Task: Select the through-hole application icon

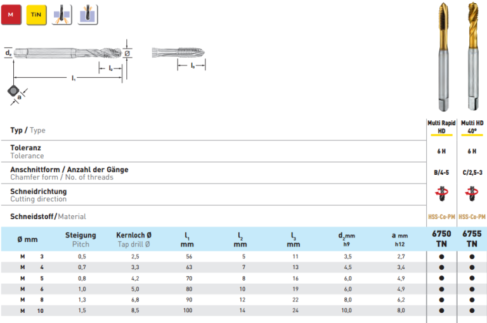Action: tap(62, 14)
